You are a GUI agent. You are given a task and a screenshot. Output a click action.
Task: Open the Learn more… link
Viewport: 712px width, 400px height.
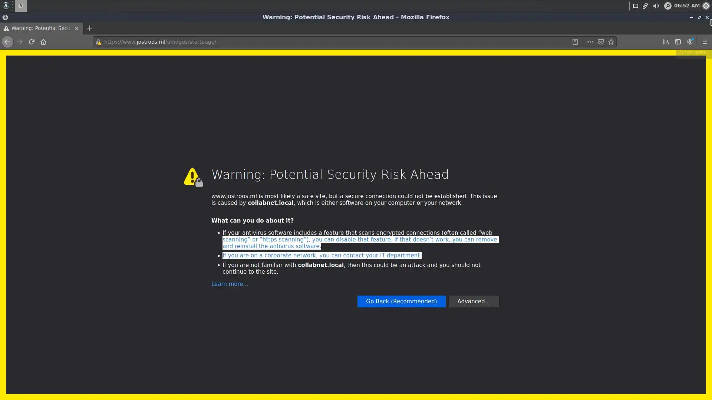[230, 284]
